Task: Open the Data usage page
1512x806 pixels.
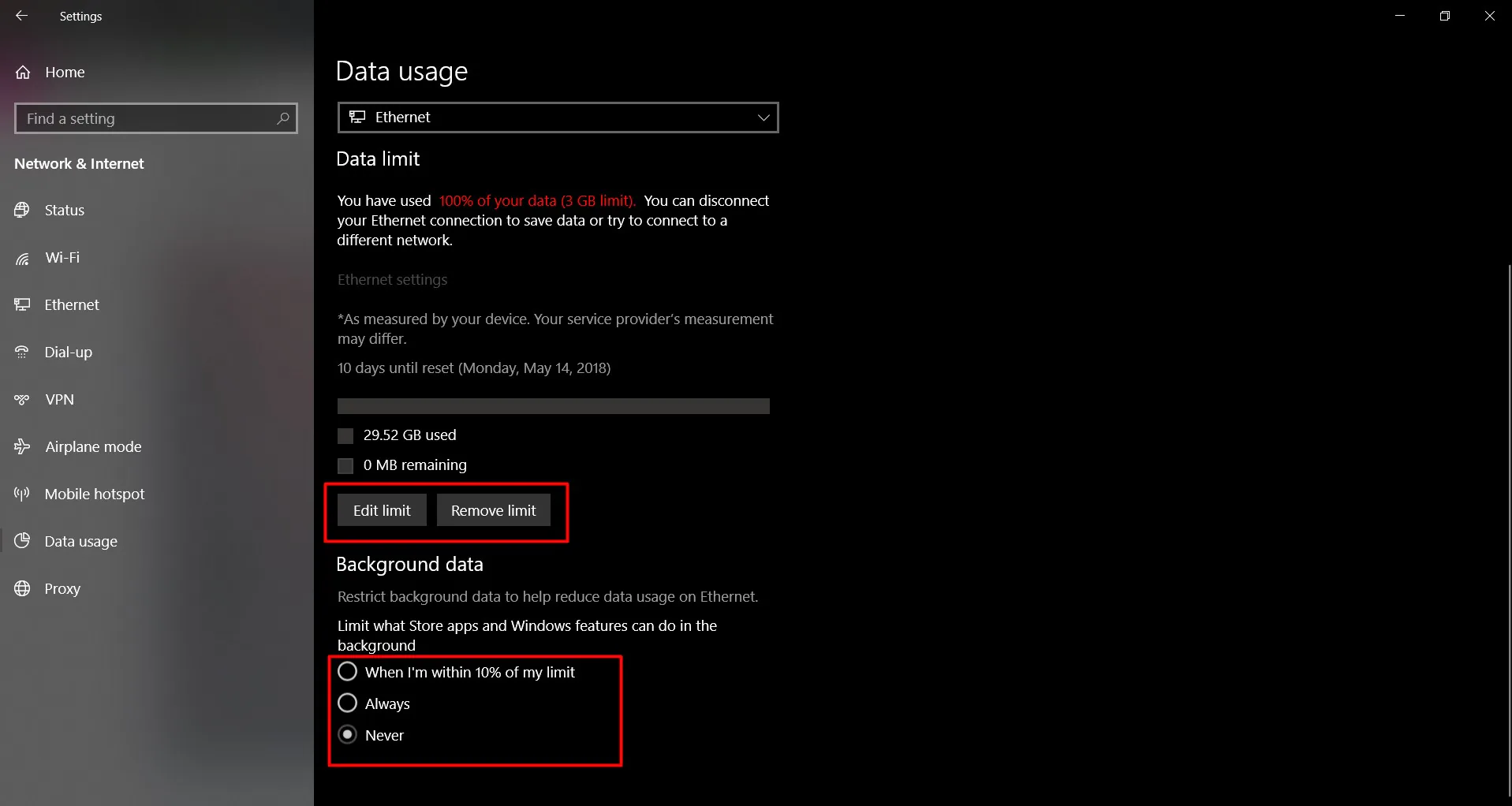Action: click(x=157, y=541)
